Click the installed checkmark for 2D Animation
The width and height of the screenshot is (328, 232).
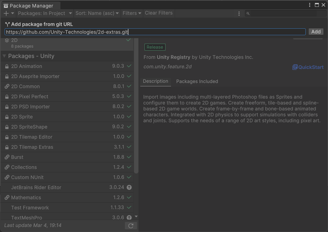[129, 66]
